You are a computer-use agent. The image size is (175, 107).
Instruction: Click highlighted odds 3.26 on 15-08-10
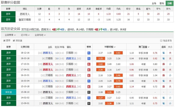109,92
